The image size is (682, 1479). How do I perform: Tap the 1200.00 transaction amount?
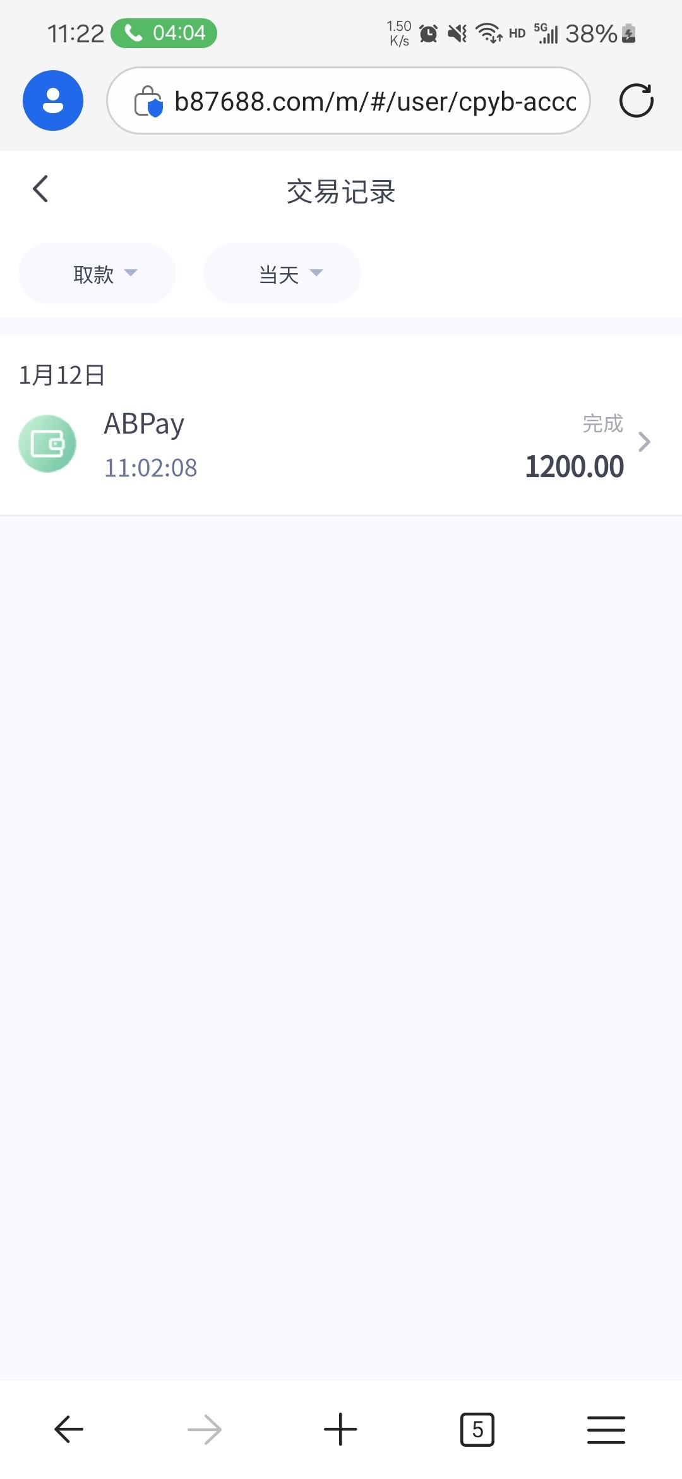(x=574, y=467)
